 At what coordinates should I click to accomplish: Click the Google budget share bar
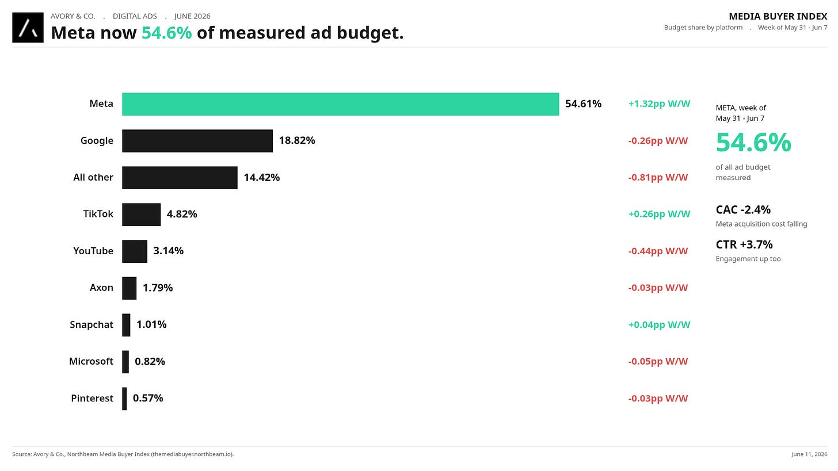coord(197,141)
